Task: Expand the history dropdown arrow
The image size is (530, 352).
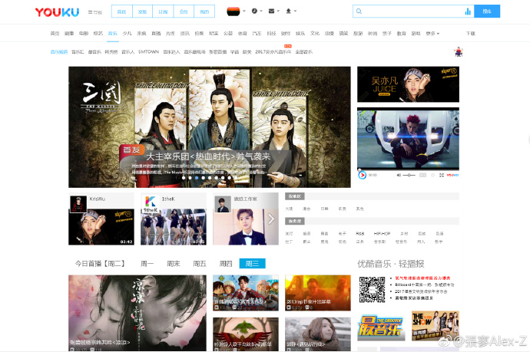Action: (x=261, y=12)
